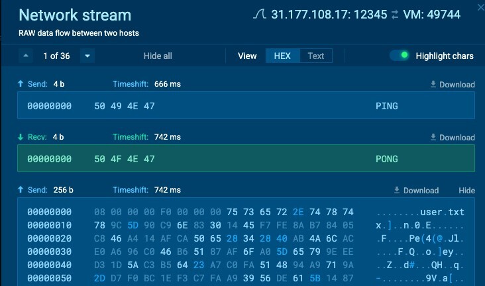Screen dimensions: 485x286
Task: Click VM: 49744 port label
Action: pyautogui.click(x=432, y=15)
